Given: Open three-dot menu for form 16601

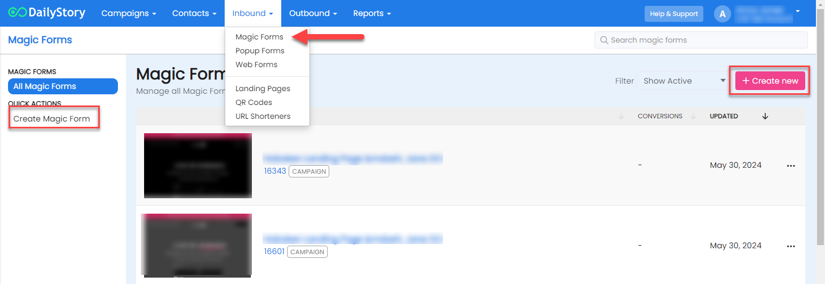Looking at the screenshot, I should click(x=791, y=246).
